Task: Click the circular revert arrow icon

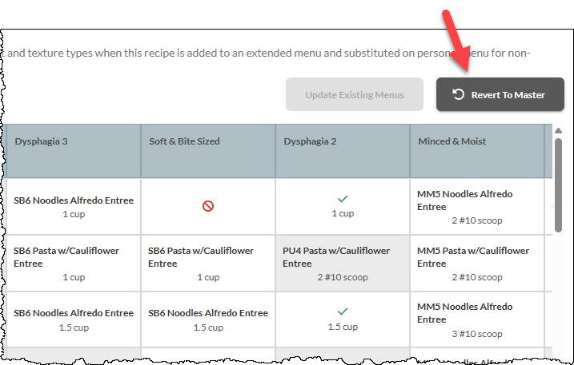Action: point(459,94)
